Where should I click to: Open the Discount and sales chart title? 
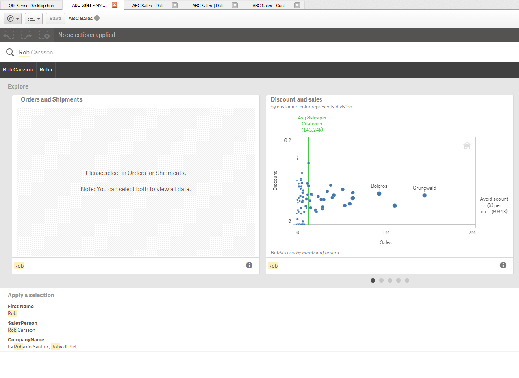click(x=296, y=99)
